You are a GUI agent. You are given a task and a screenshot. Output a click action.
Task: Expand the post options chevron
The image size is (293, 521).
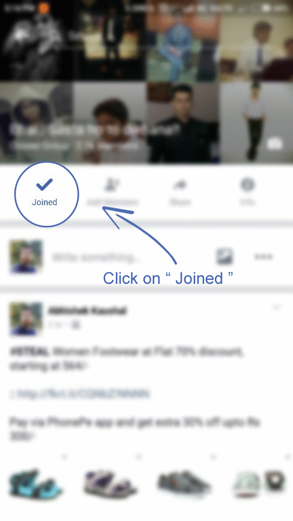click(x=276, y=307)
